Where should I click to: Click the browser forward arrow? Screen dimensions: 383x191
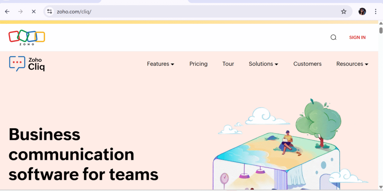click(x=21, y=12)
